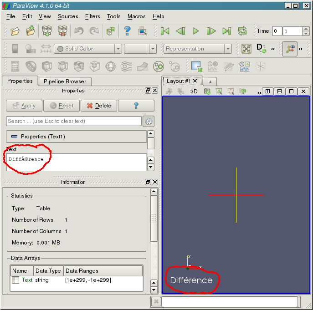
Task: Split the view horizontally
Action: click(x=267, y=91)
